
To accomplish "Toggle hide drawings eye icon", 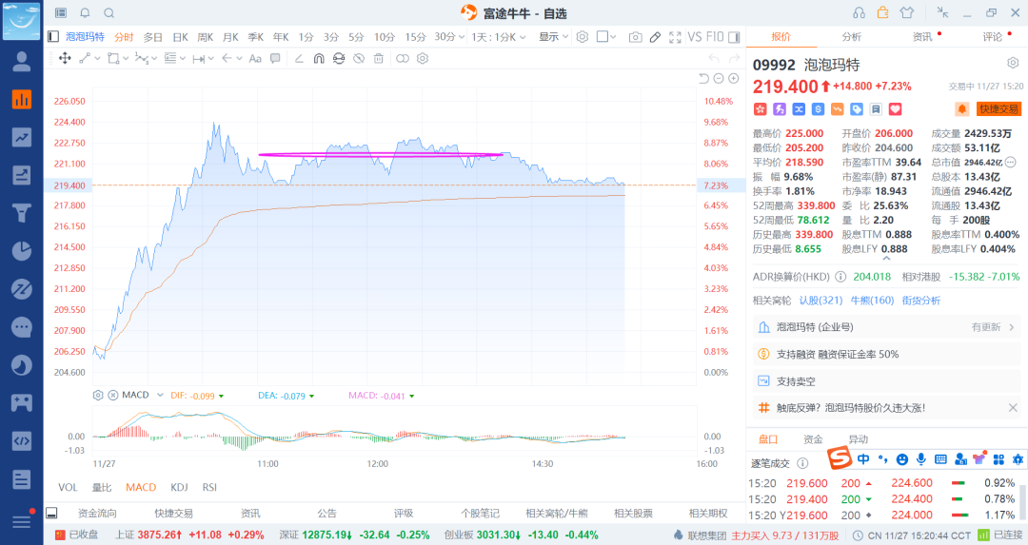I will [x=359, y=58].
